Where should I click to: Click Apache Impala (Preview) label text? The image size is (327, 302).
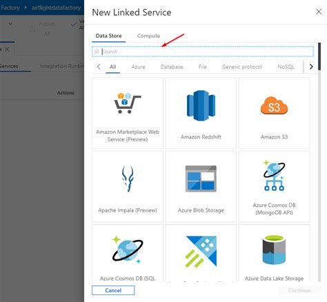click(128, 210)
